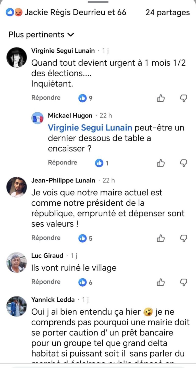Thumbs down Luc Giraud's comment
Image resolution: width=196 pixels, height=368 pixels.
183,282
